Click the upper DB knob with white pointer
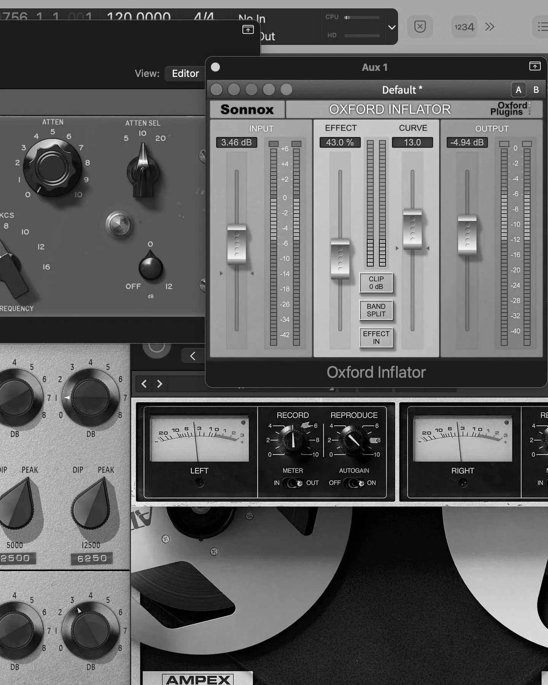The image size is (548, 685). (91, 398)
